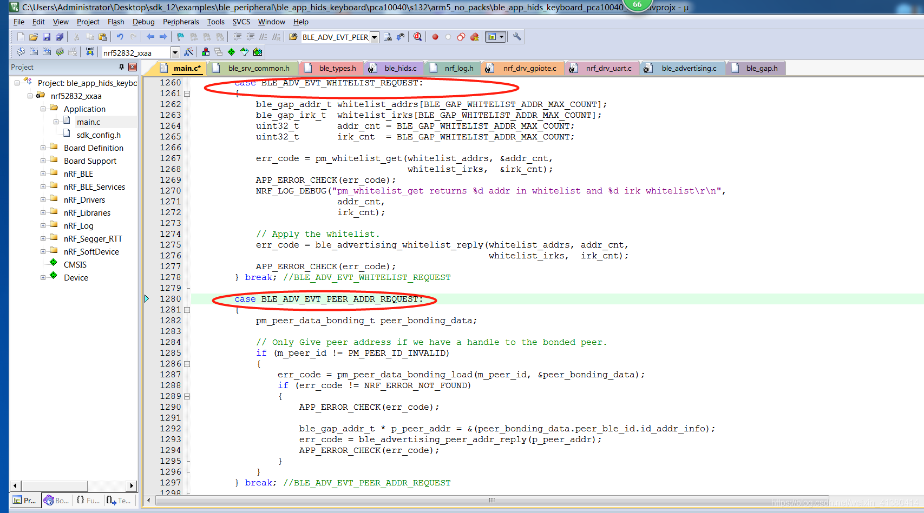924x513 pixels.
Task: Open the nrf52832_xxaa target selection dropdown
Action: pos(175,52)
